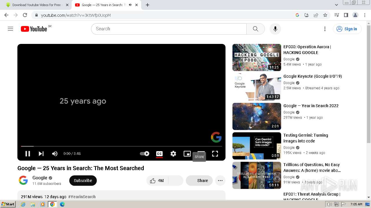Click the address bar URL
Screen dimensions: 371x208
click(76, 15)
